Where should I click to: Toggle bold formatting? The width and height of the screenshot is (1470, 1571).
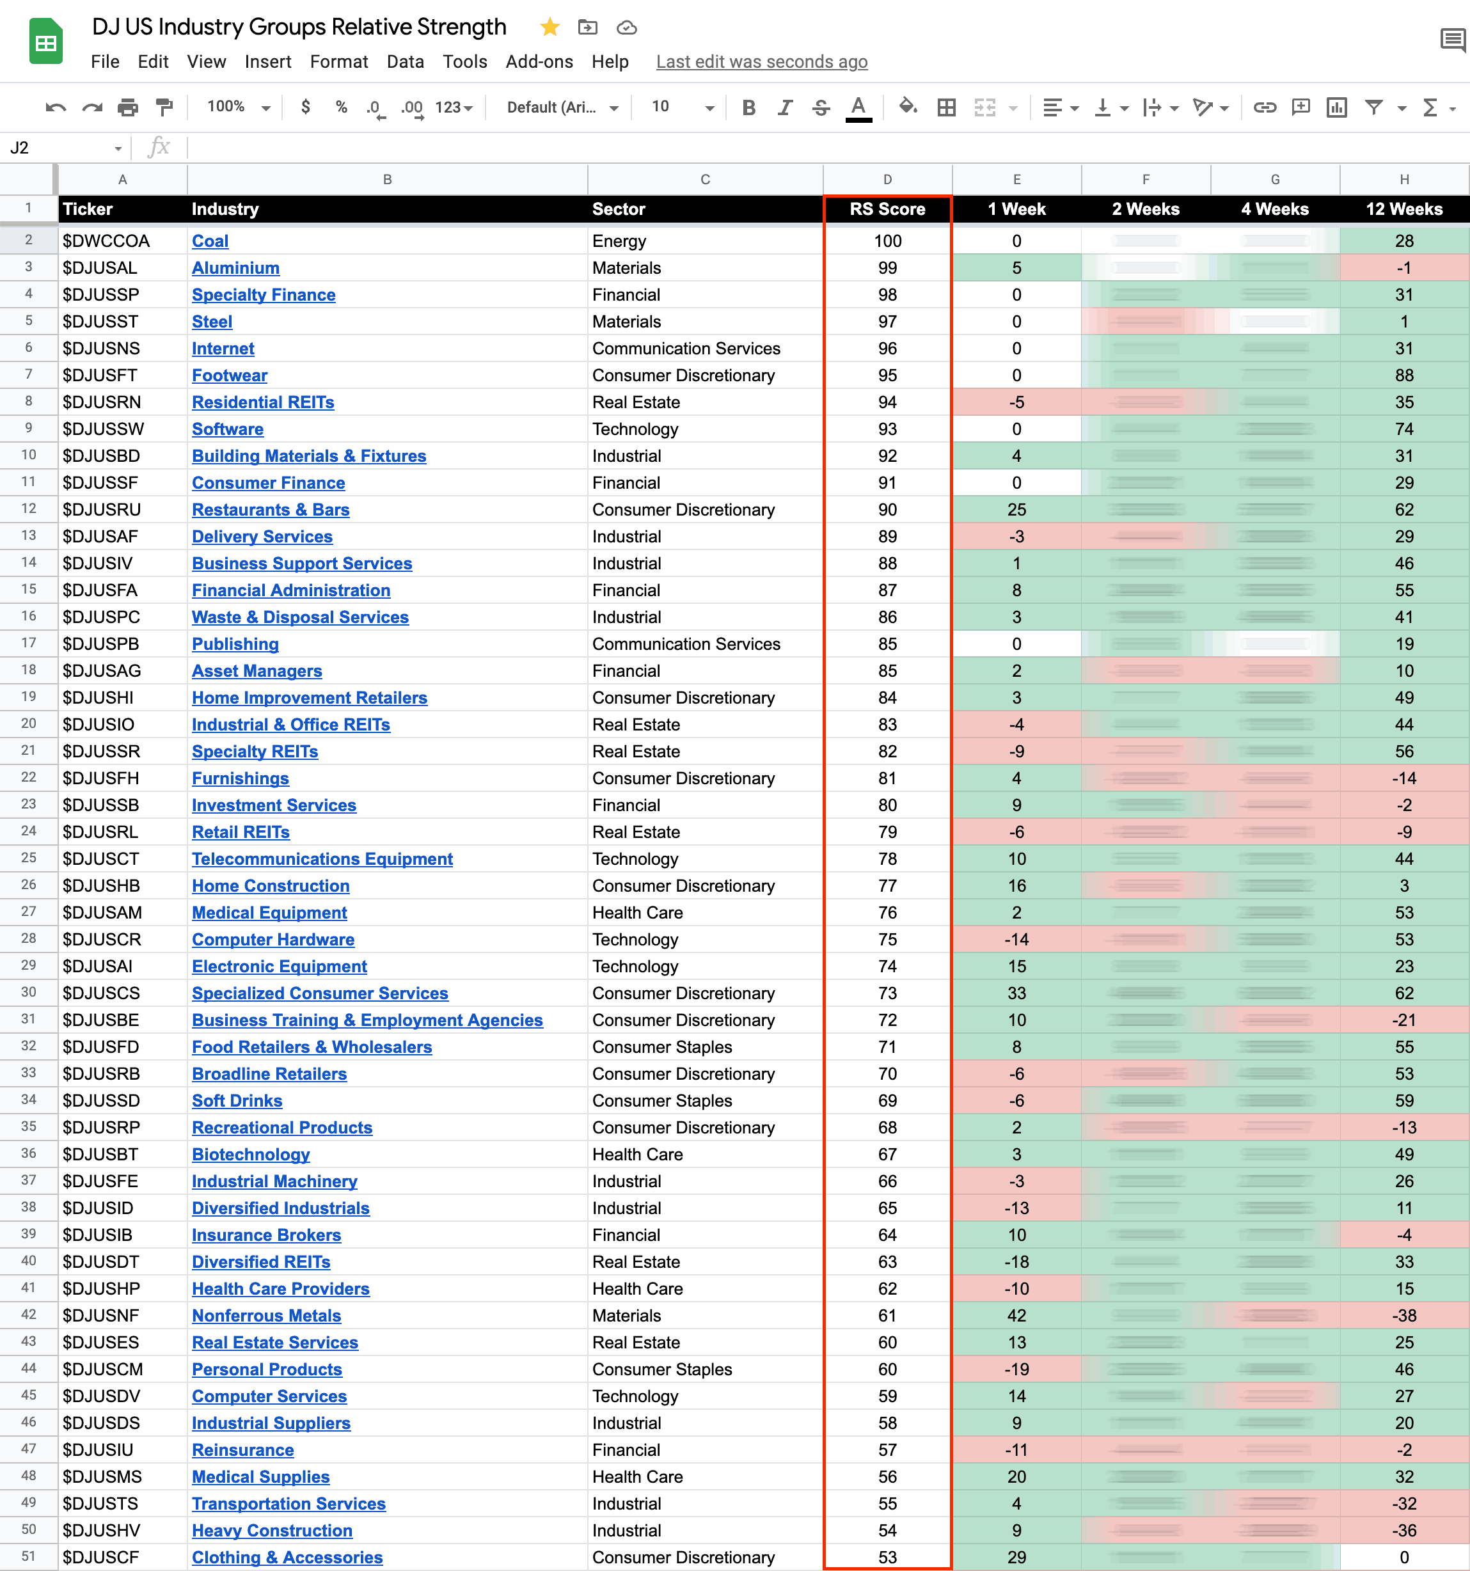click(x=748, y=107)
